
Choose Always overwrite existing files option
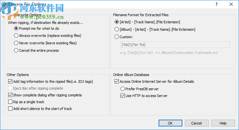(16, 36)
